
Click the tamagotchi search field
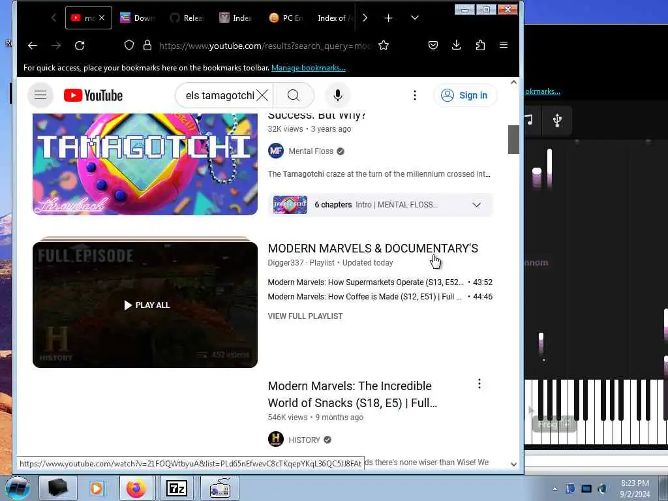pos(220,95)
